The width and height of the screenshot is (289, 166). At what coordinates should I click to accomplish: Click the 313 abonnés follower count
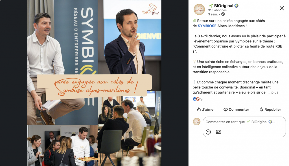(217, 10)
